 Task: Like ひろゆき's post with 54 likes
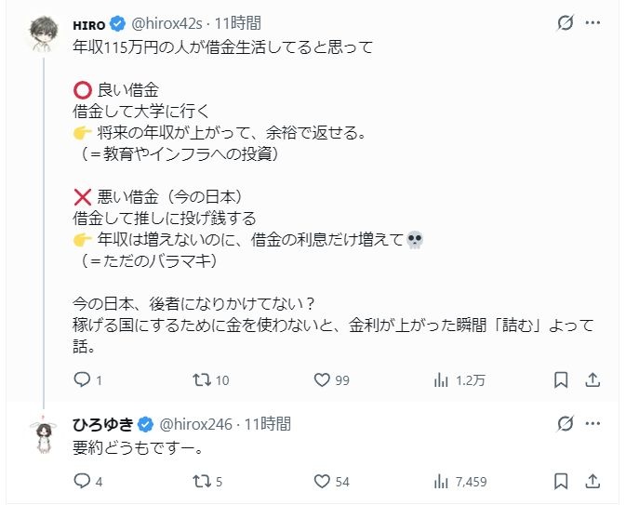click(322, 481)
